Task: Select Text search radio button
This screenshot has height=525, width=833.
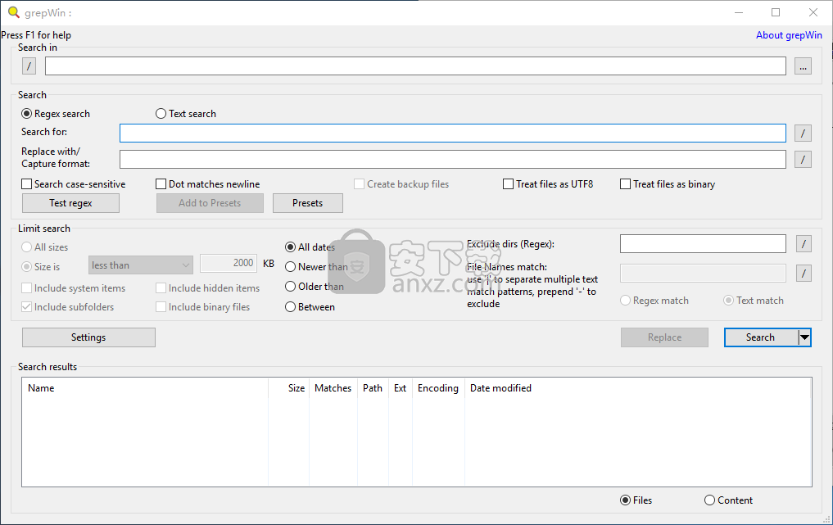Action: point(185,114)
